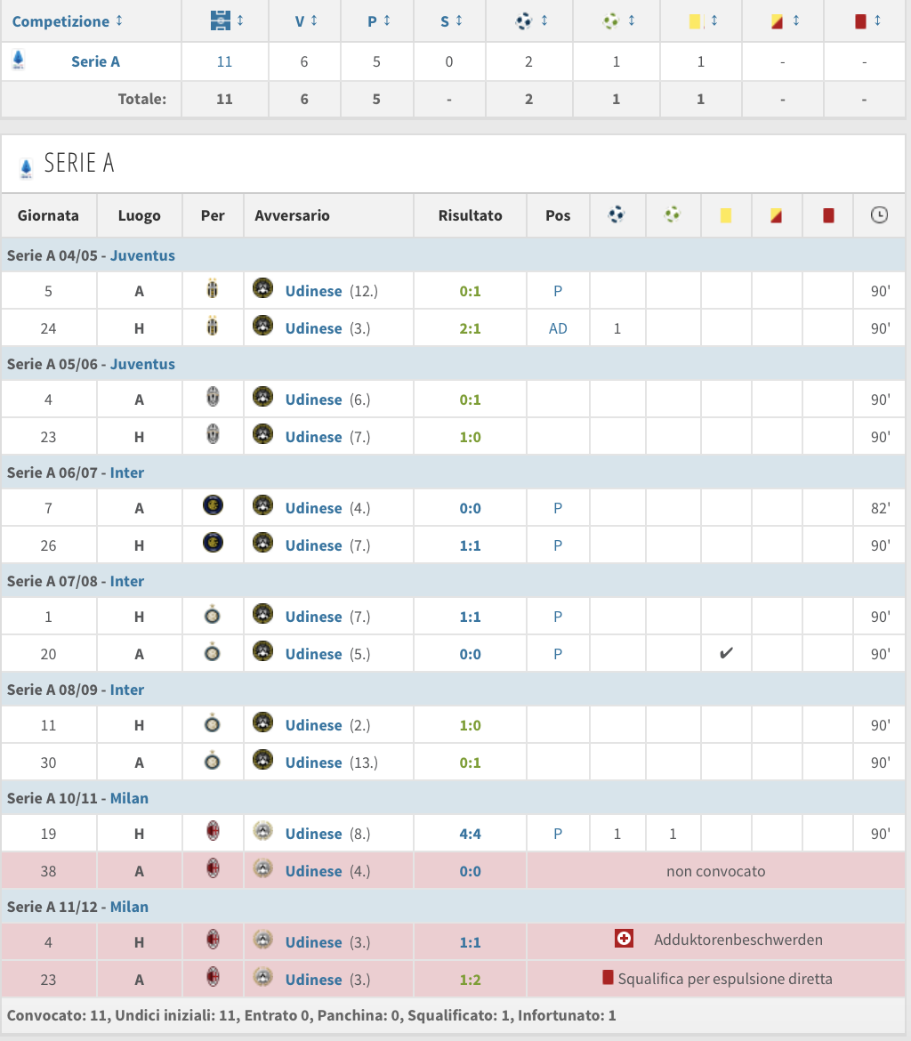
Task: Click Serie A league logo in summary row
Action: pyautogui.click(x=18, y=61)
